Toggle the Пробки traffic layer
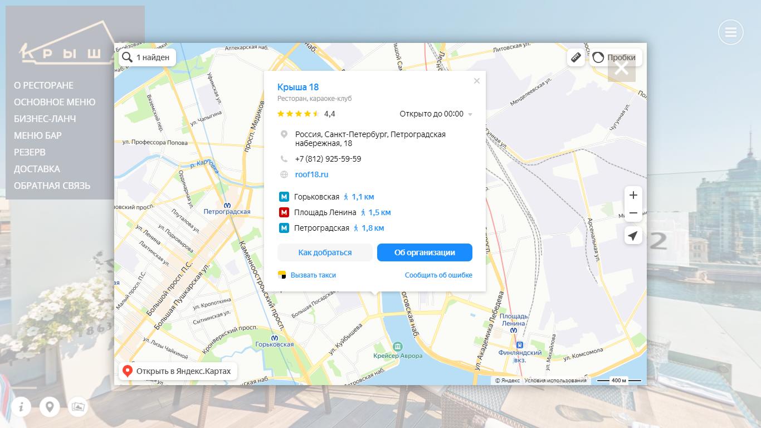 click(616, 57)
